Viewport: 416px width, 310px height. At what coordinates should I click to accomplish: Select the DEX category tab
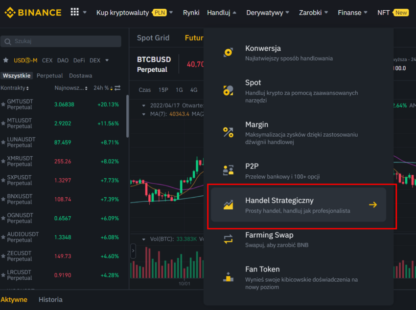coord(95,61)
